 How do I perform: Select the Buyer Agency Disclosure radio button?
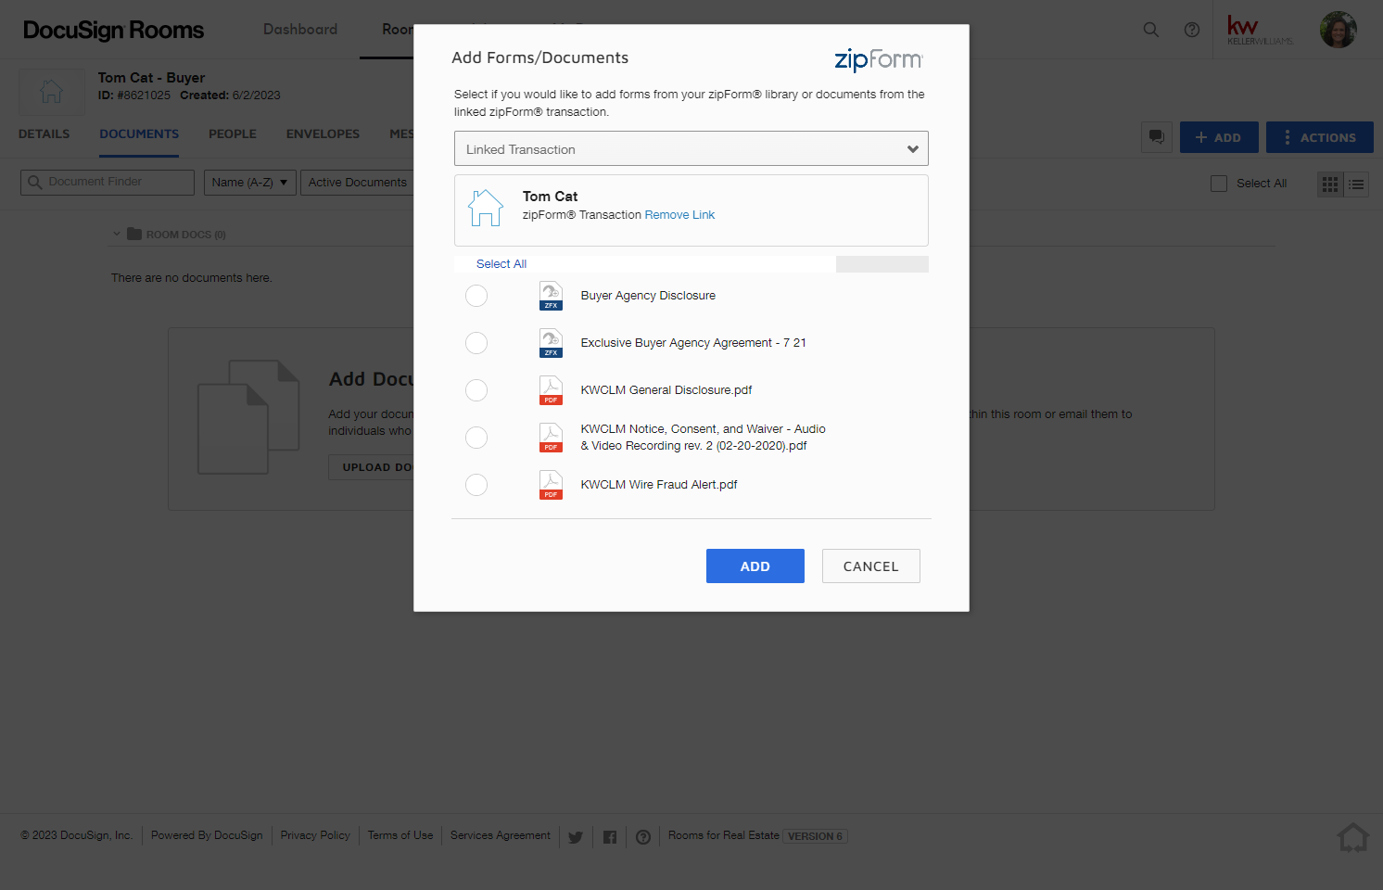(476, 296)
